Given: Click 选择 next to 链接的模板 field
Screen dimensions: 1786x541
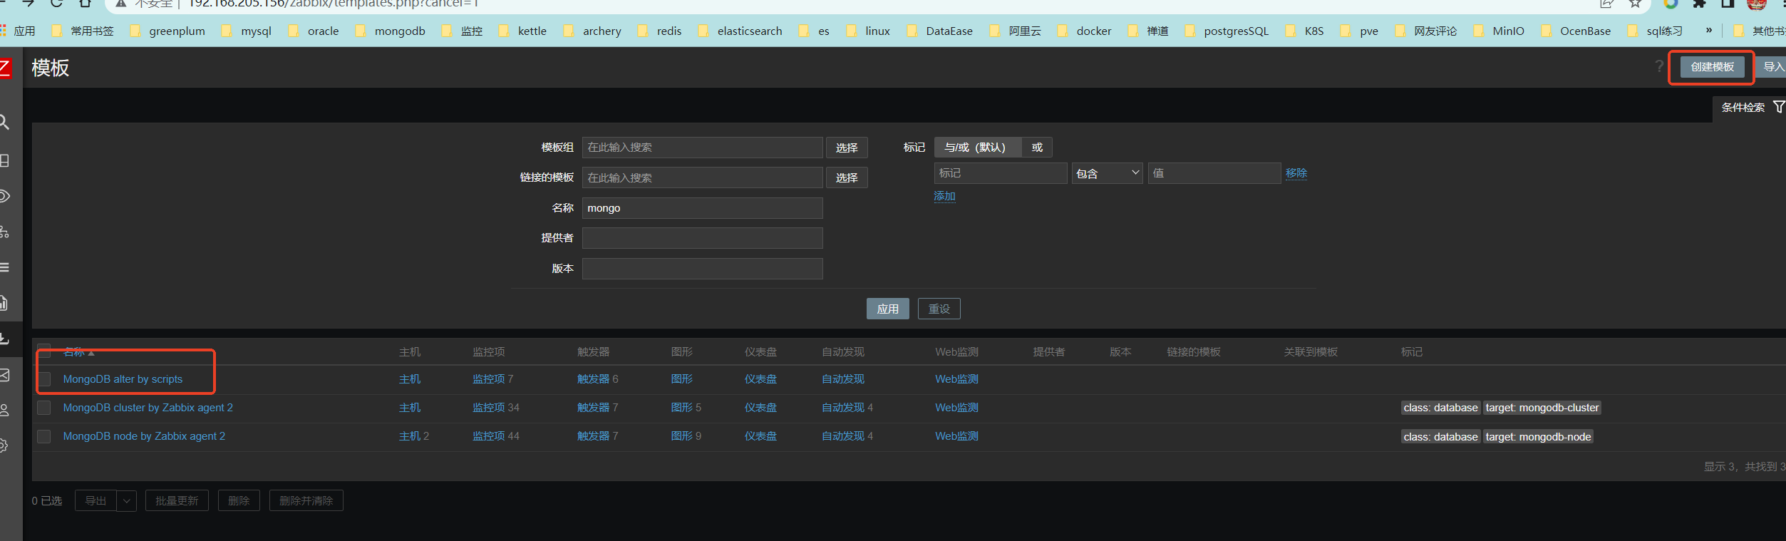Looking at the screenshot, I should click(847, 177).
